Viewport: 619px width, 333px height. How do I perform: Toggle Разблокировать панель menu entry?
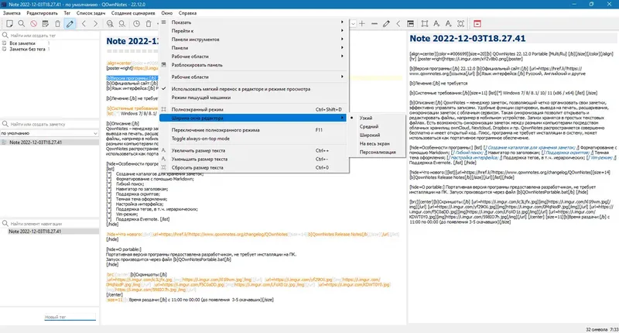coord(253,65)
